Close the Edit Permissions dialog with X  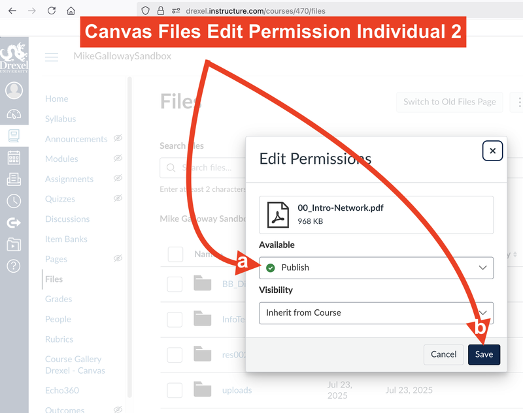pyautogui.click(x=492, y=151)
